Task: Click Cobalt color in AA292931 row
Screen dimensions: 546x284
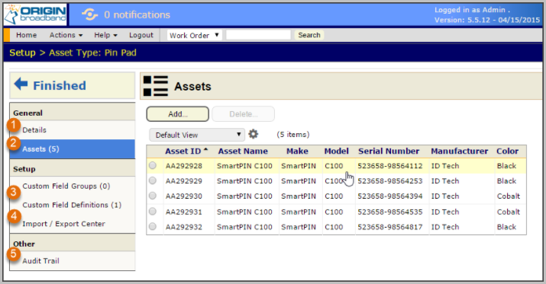Action: [509, 212]
